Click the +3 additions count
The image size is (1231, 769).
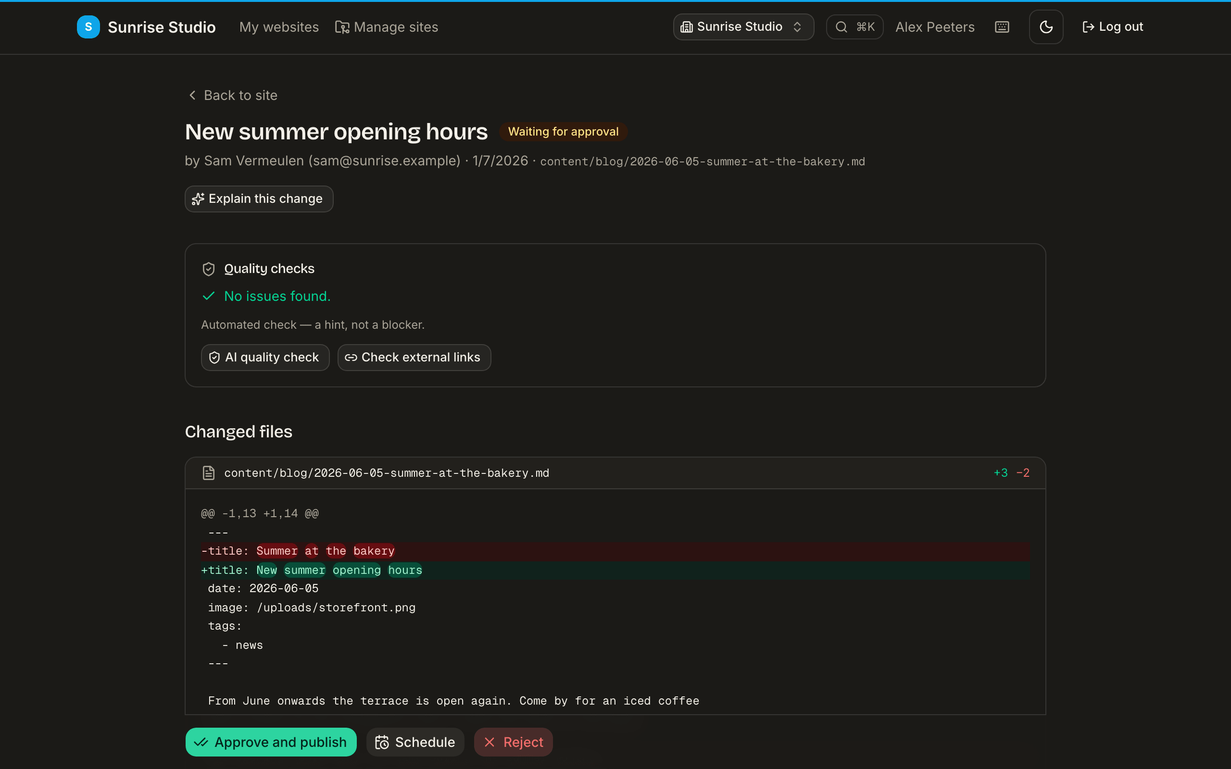click(x=1001, y=473)
